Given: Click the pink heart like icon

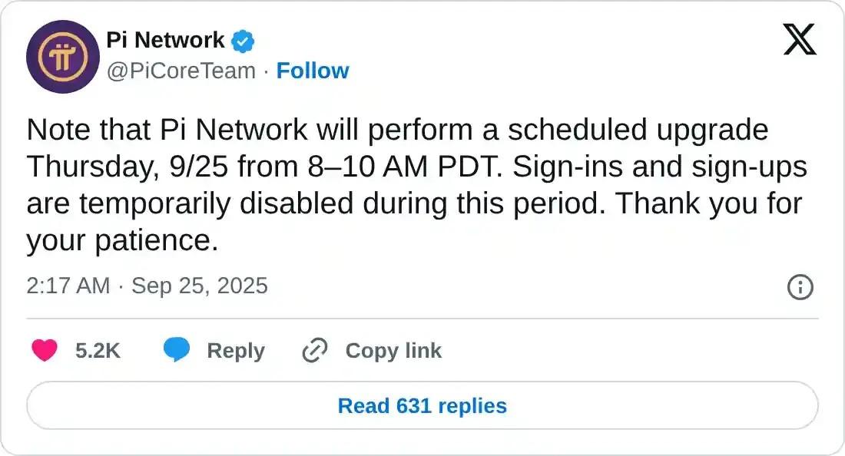Looking at the screenshot, I should (44, 350).
